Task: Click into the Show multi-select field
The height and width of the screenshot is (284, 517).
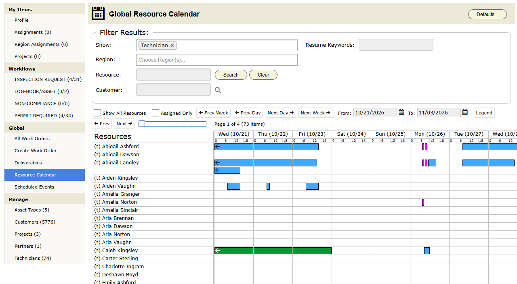Action: coord(217,45)
